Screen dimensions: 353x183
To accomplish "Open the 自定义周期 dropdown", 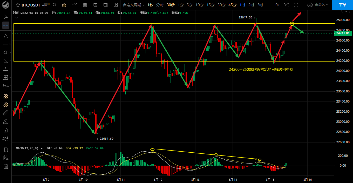I will click(x=133, y=5).
